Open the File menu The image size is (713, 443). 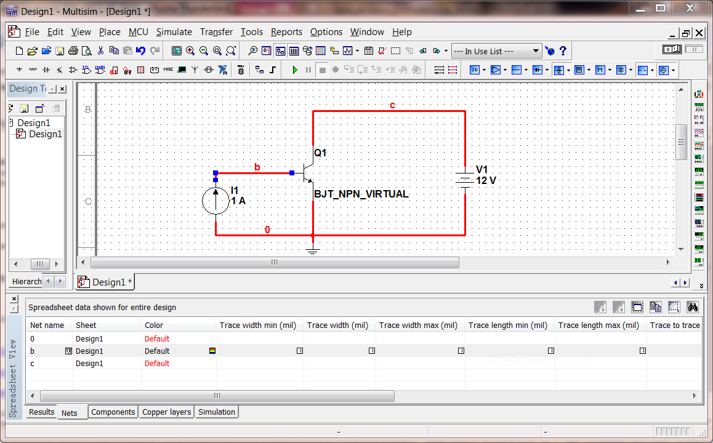(x=32, y=32)
